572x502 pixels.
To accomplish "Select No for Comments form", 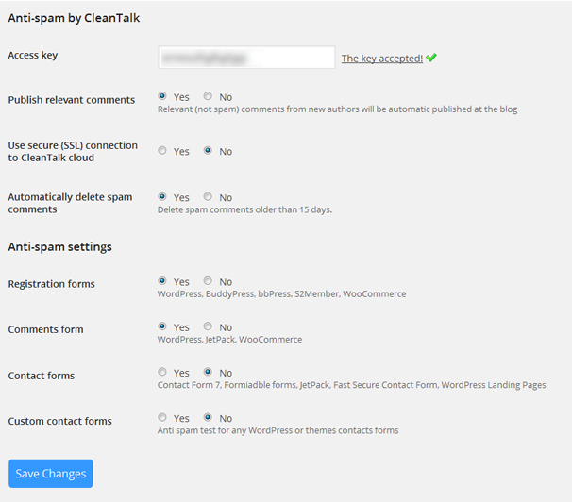I will click(209, 326).
